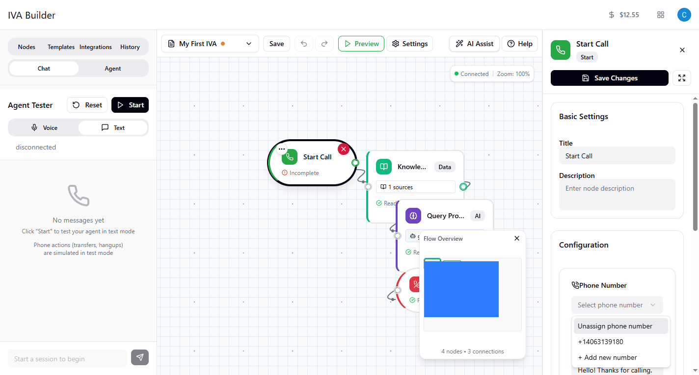
Task: Switch Agent Tester to Voice mode
Action: (x=44, y=127)
